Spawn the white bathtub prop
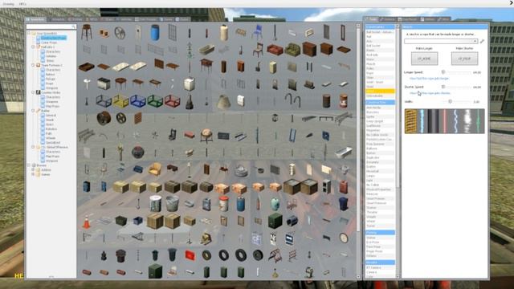The height and width of the screenshot is (289, 514). click(343, 152)
